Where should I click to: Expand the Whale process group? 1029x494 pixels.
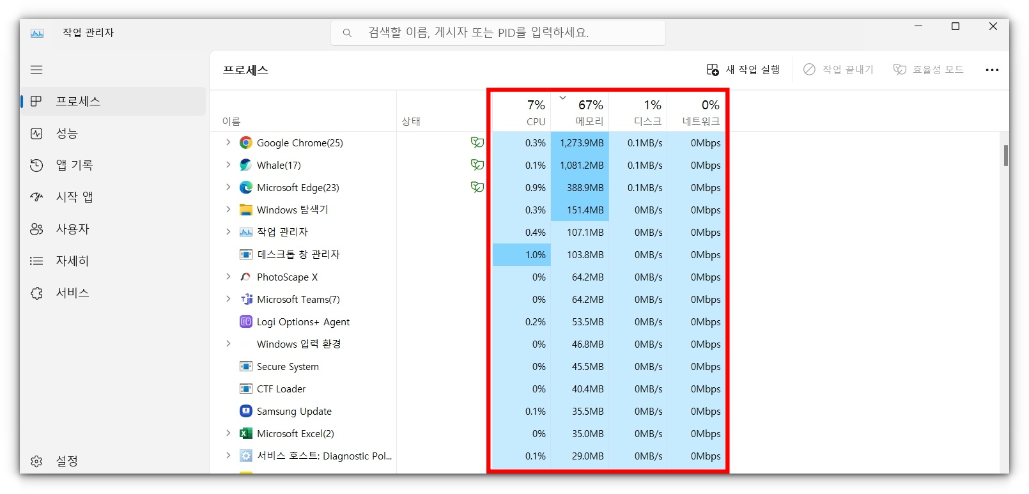[x=228, y=165]
